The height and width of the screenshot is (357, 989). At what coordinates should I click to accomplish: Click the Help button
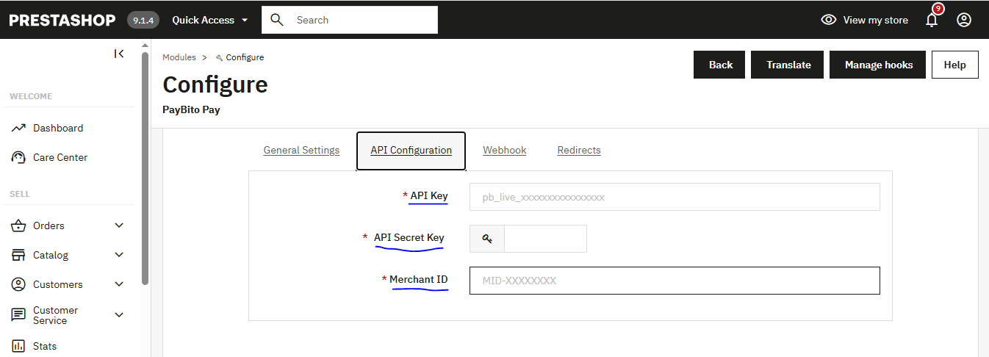click(954, 65)
